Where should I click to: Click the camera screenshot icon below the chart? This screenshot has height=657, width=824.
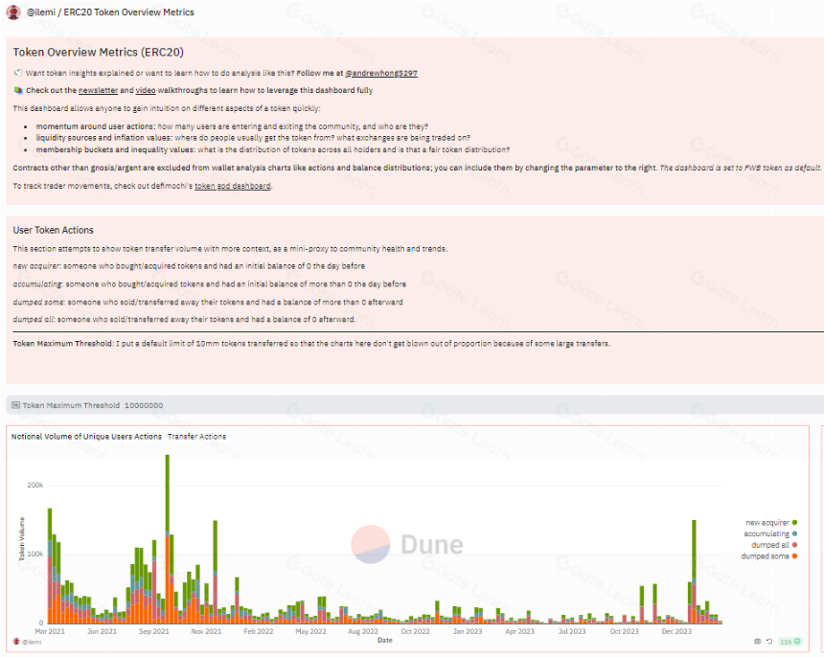757,642
